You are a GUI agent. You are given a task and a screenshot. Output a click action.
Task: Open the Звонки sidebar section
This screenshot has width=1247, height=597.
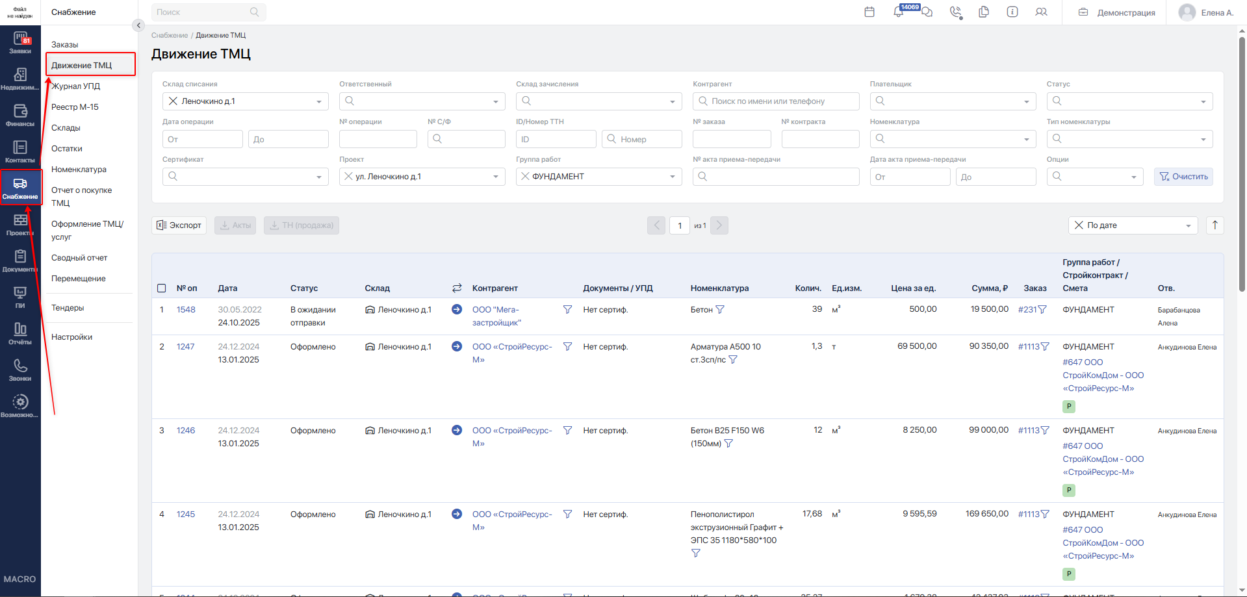[x=20, y=370]
